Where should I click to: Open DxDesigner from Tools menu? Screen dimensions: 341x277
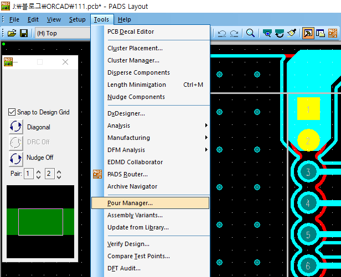[150, 113]
